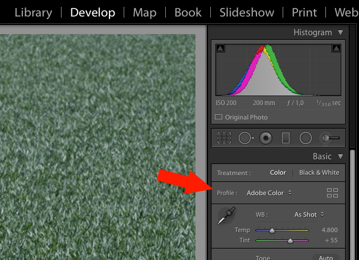
Task: Click the histogram graph area
Action: point(278,70)
